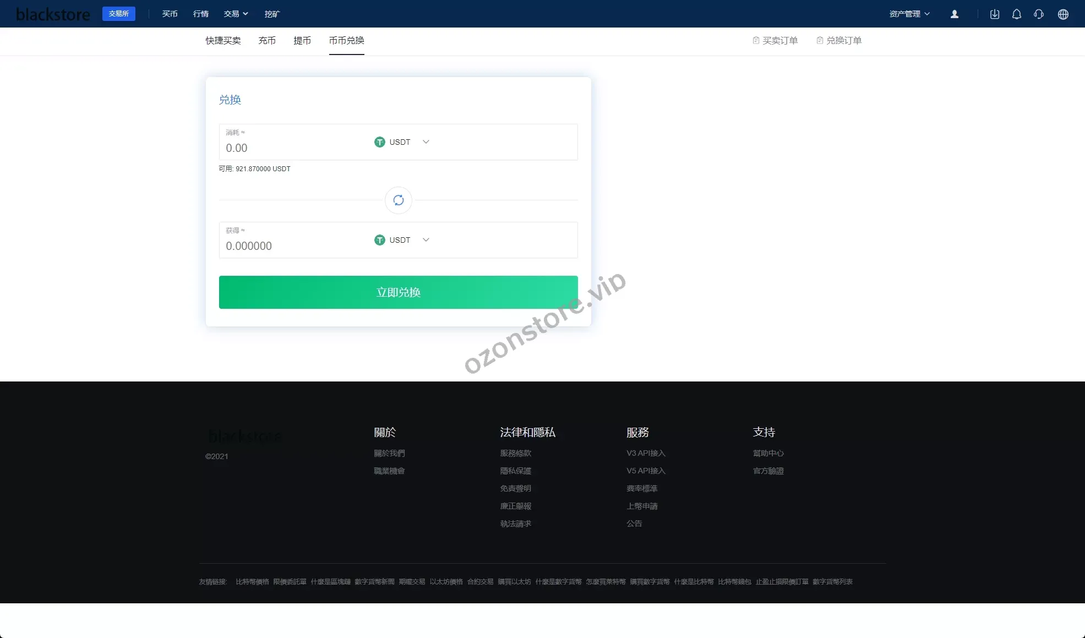Open the 资产管理 dropdown menu
This screenshot has height=638, width=1085.
pos(909,14)
